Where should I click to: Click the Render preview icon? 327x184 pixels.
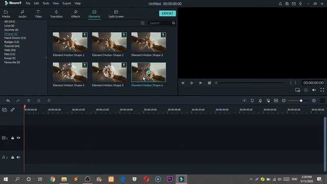tap(244, 101)
